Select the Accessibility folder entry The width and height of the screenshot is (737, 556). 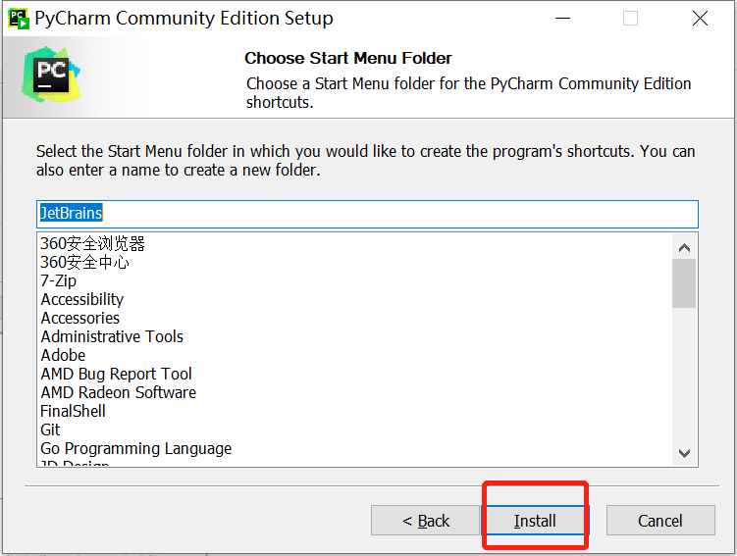coord(82,299)
